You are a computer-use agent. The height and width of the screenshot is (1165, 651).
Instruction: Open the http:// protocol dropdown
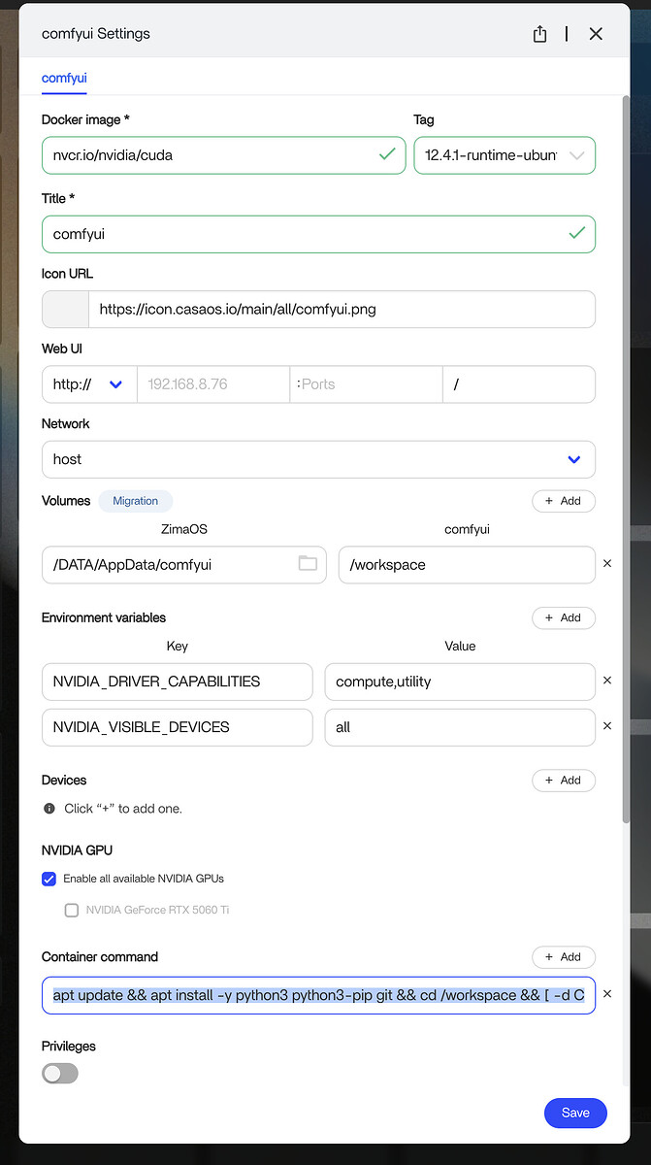(89, 384)
